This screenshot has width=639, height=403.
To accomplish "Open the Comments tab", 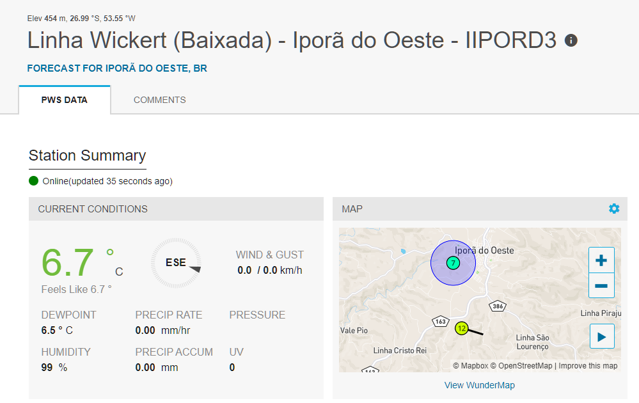I will tap(159, 100).
